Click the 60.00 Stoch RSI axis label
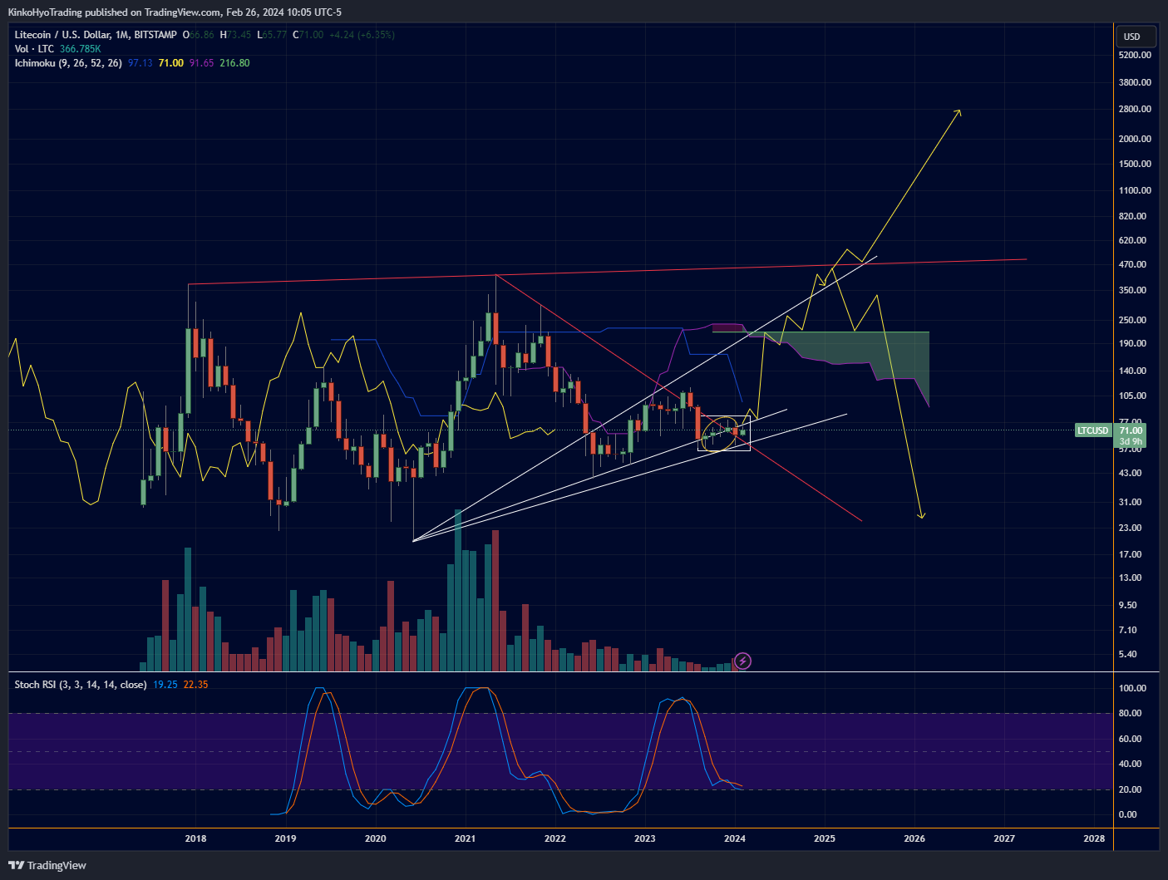This screenshot has height=880, width=1168. pos(1130,739)
